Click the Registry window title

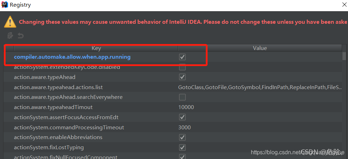(x=20, y=5)
